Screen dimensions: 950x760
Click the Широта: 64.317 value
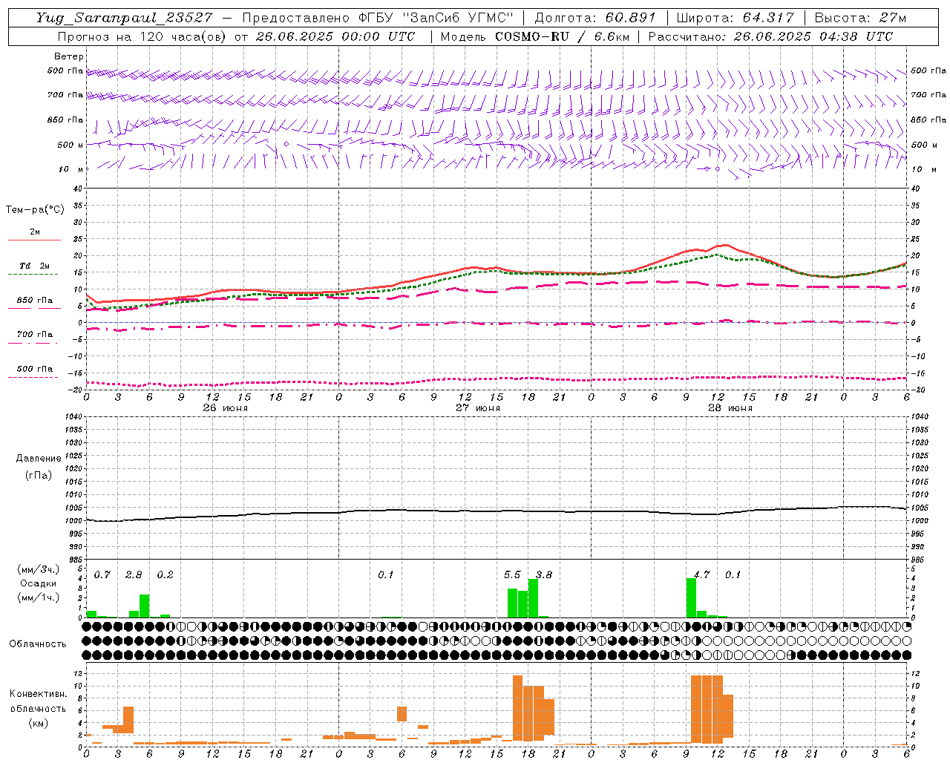click(735, 18)
